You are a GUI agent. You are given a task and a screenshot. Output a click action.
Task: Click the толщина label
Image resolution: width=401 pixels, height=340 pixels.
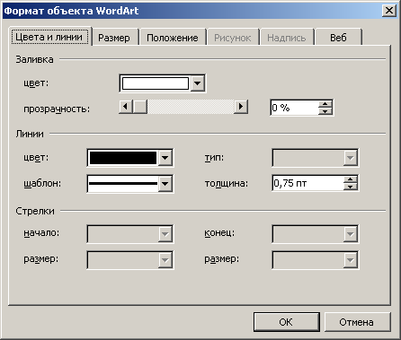[x=227, y=183]
